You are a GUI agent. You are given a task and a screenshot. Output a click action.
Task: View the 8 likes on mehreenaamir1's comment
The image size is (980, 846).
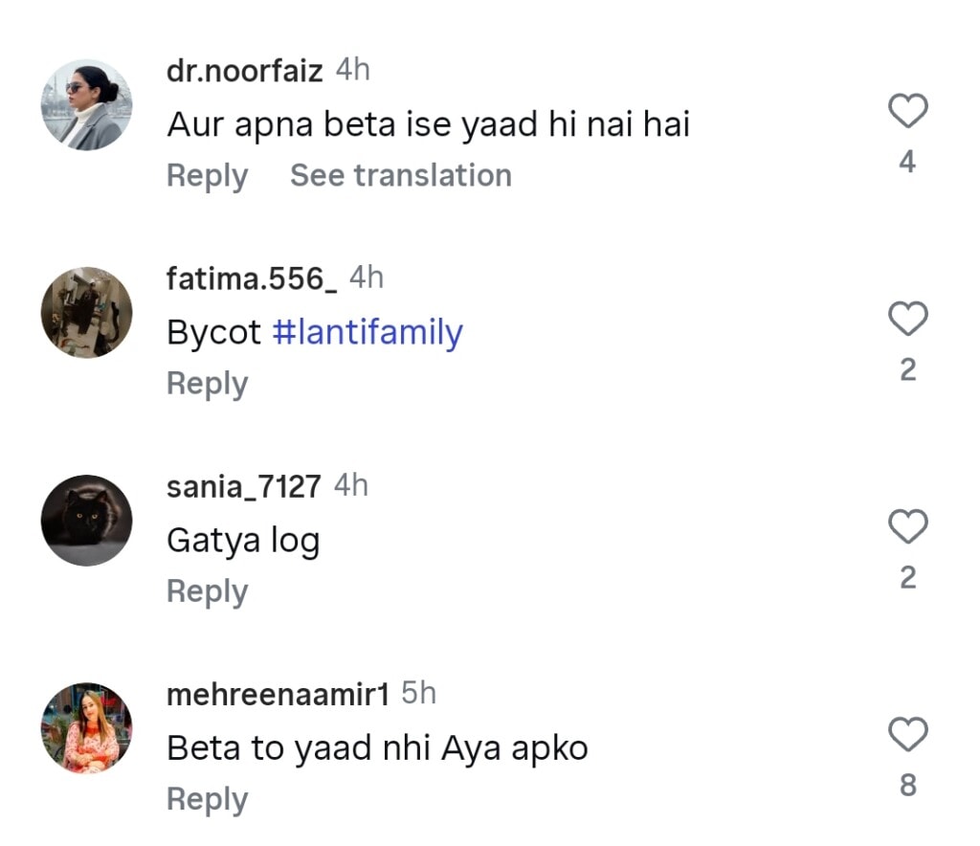pos(907,786)
